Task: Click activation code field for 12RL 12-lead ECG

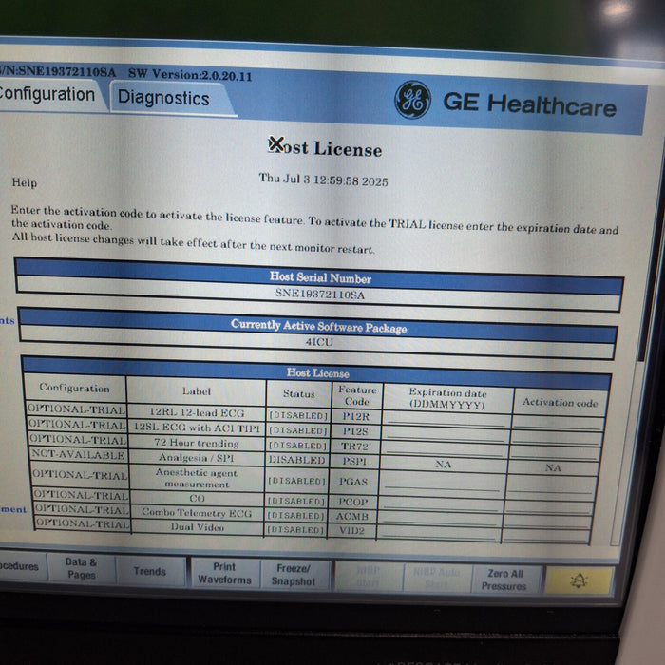Action: [557, 422]
